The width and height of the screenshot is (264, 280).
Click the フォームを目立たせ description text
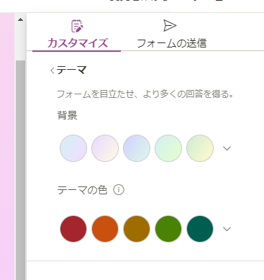pos(145,94)
